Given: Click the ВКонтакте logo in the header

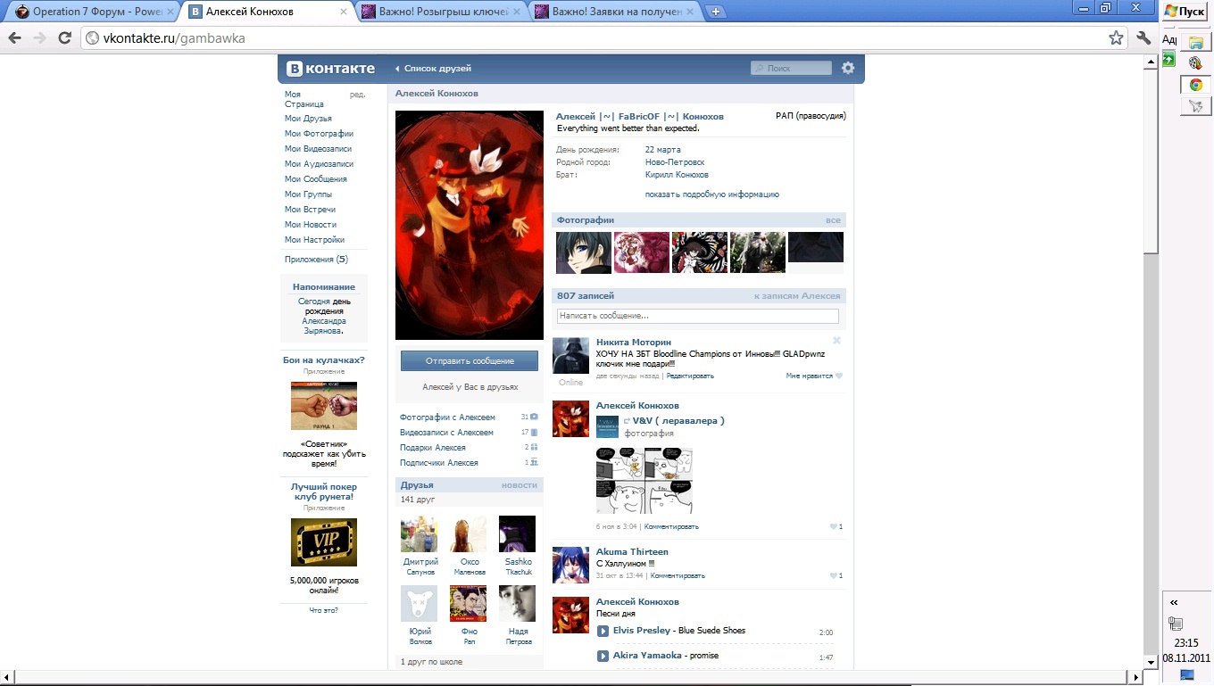Looking at the screenshot, I should point(331,68).
